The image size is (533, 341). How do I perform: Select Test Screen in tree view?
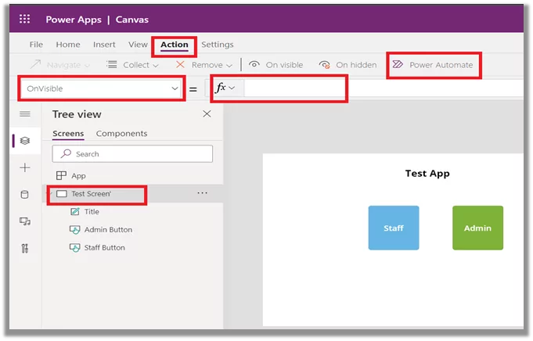coord(91,194)
